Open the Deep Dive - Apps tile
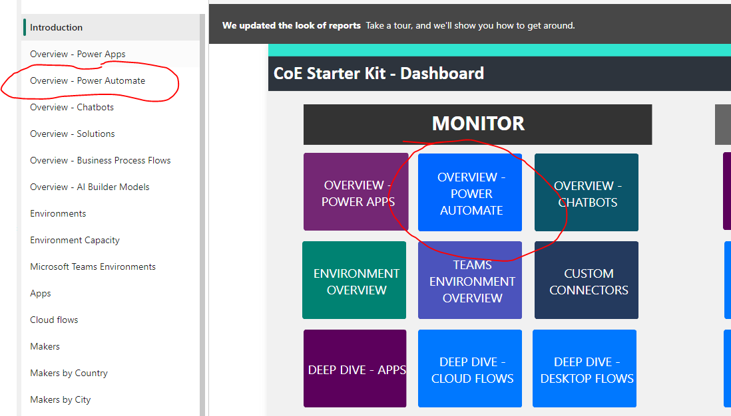The width and height of the screenshot is (731, 416). pyautogui.click(x=355, y=368)
